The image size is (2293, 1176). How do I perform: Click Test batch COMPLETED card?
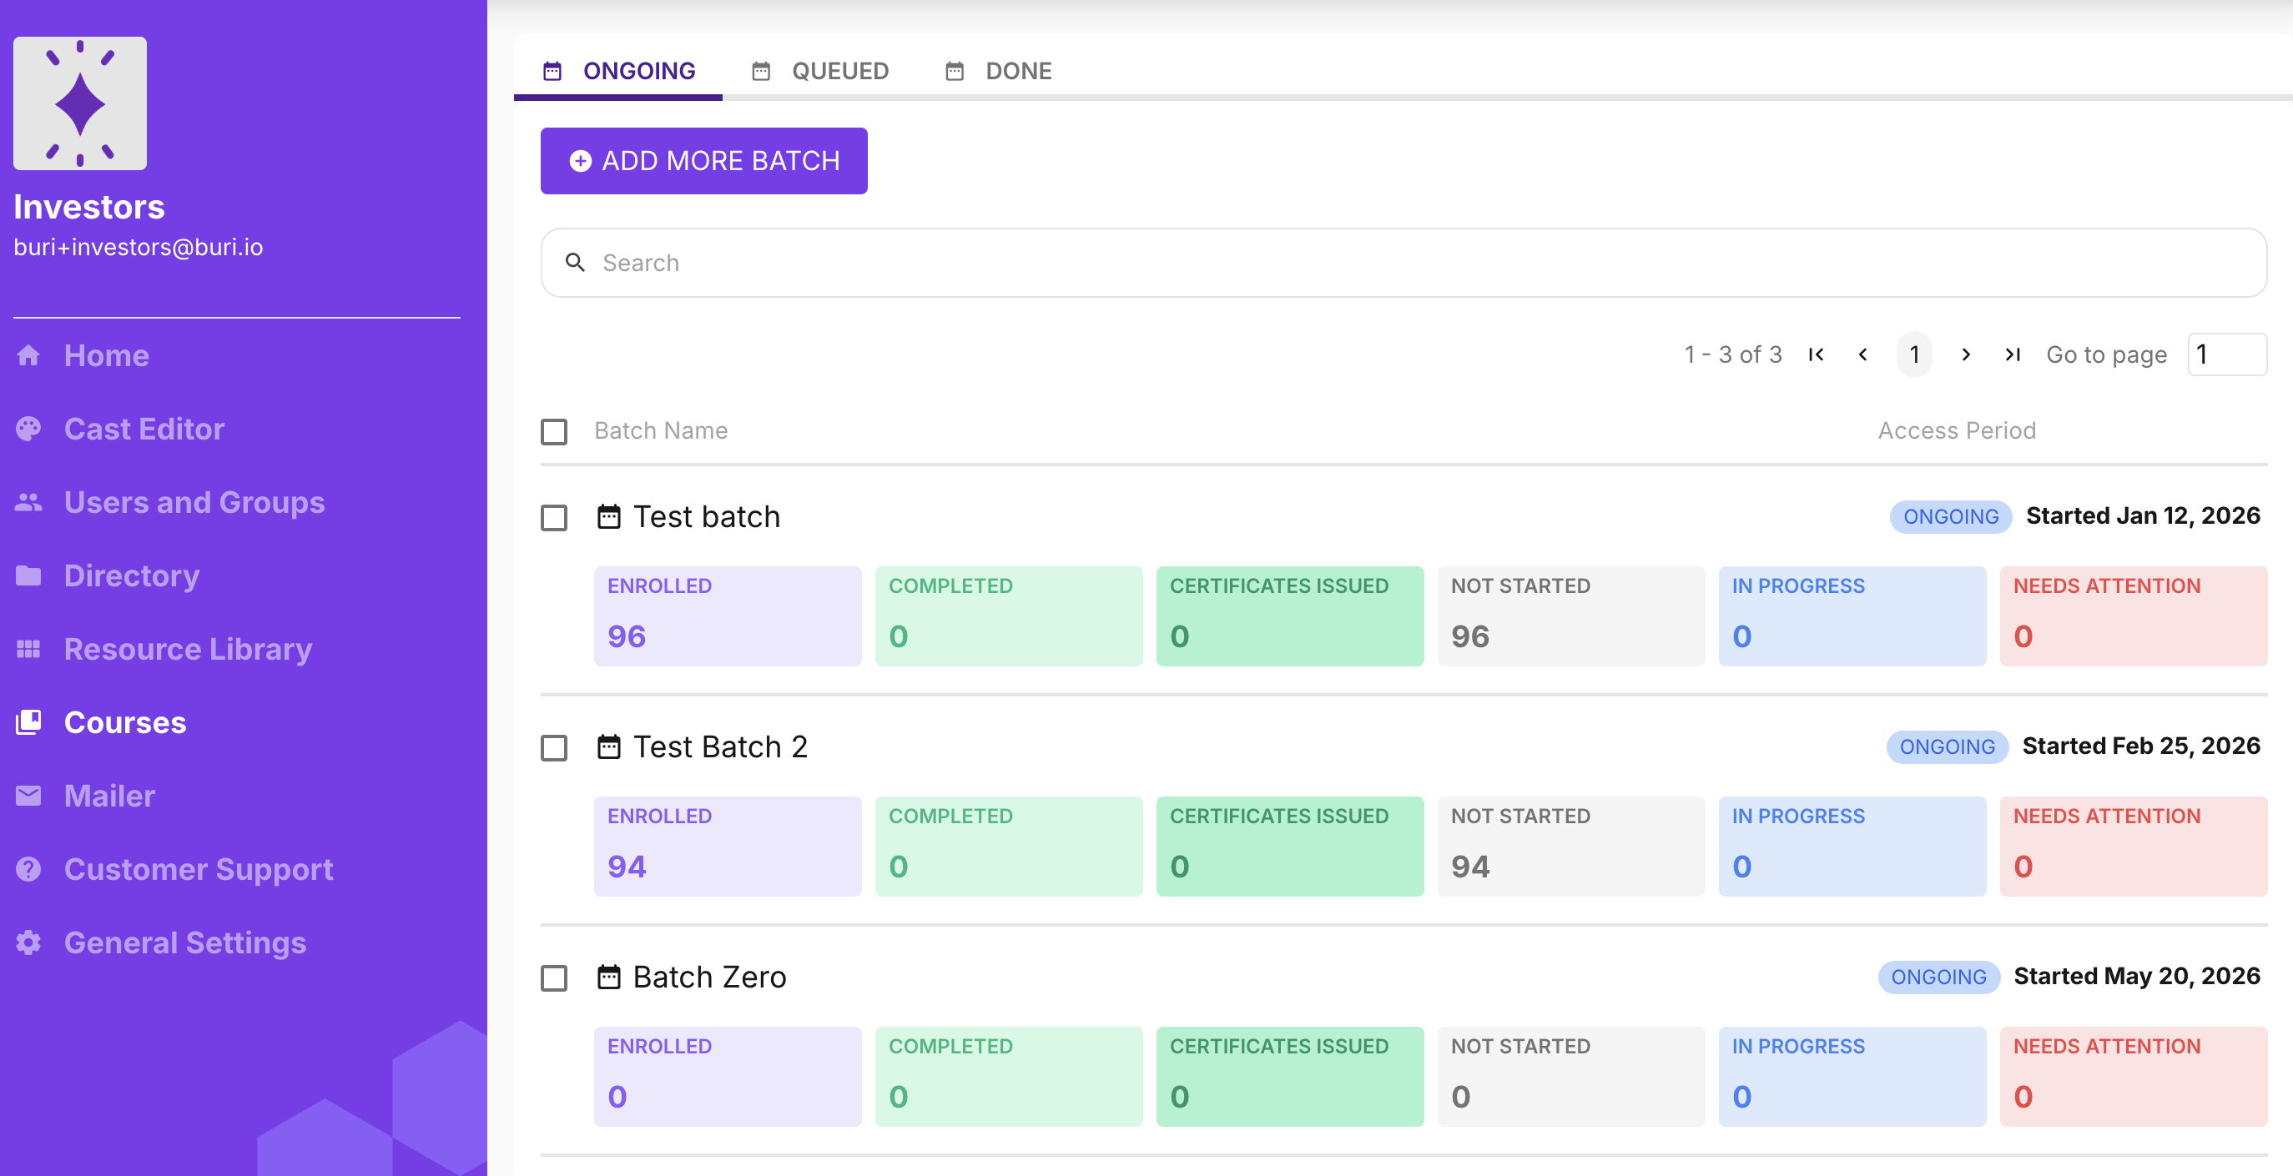(1010, 616)
